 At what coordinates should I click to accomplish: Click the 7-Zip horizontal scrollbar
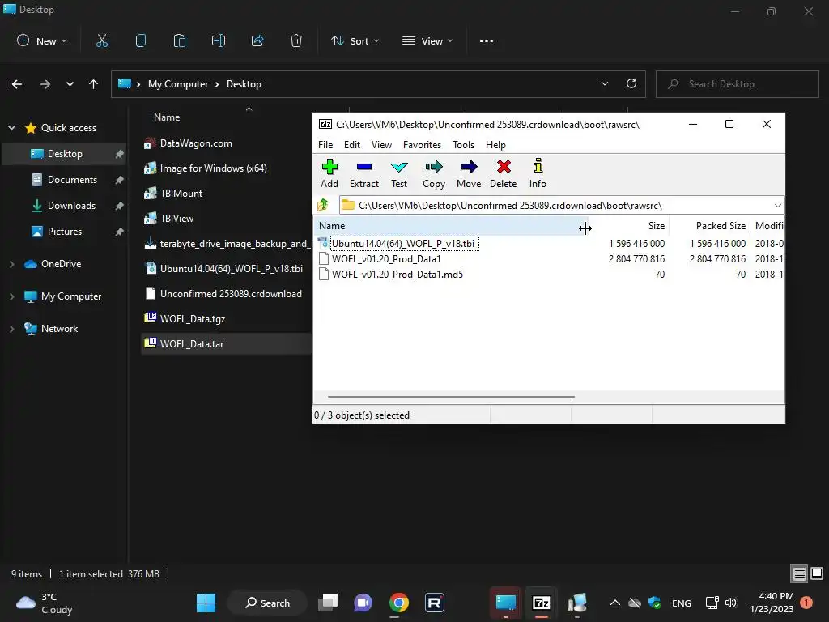pyautogui.click(x=451, y=396)
